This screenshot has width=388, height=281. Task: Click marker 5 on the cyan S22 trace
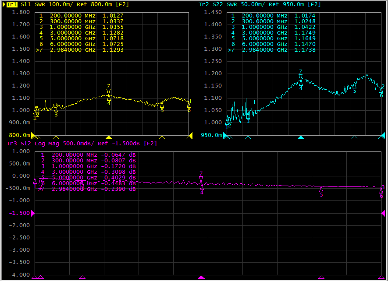pyautogui.click(x=354, y=86)
